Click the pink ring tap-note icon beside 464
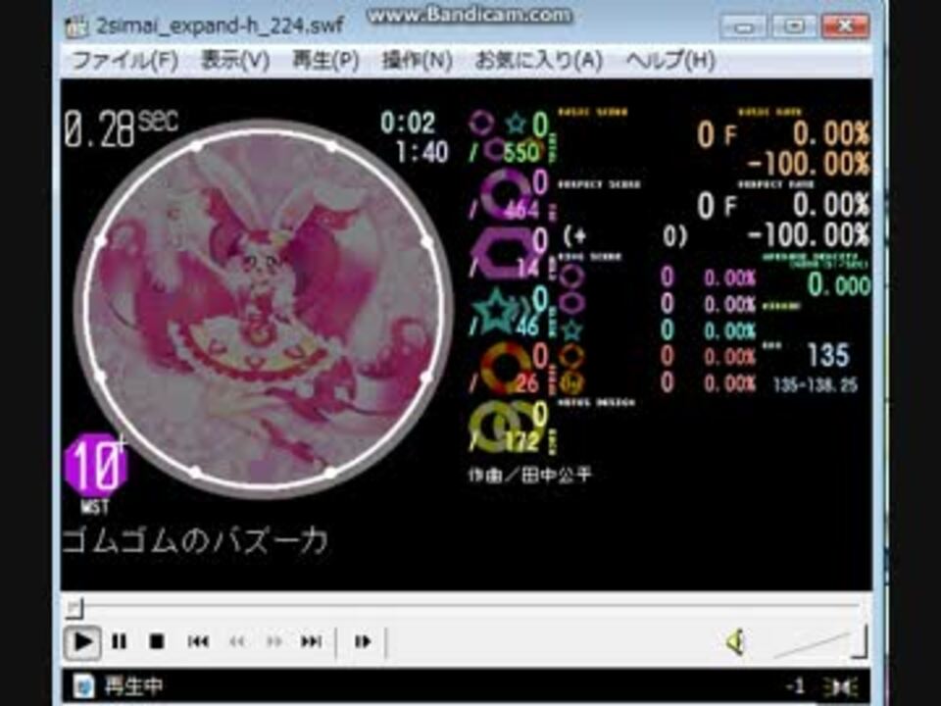941x706 pixels. coord(504,193)
